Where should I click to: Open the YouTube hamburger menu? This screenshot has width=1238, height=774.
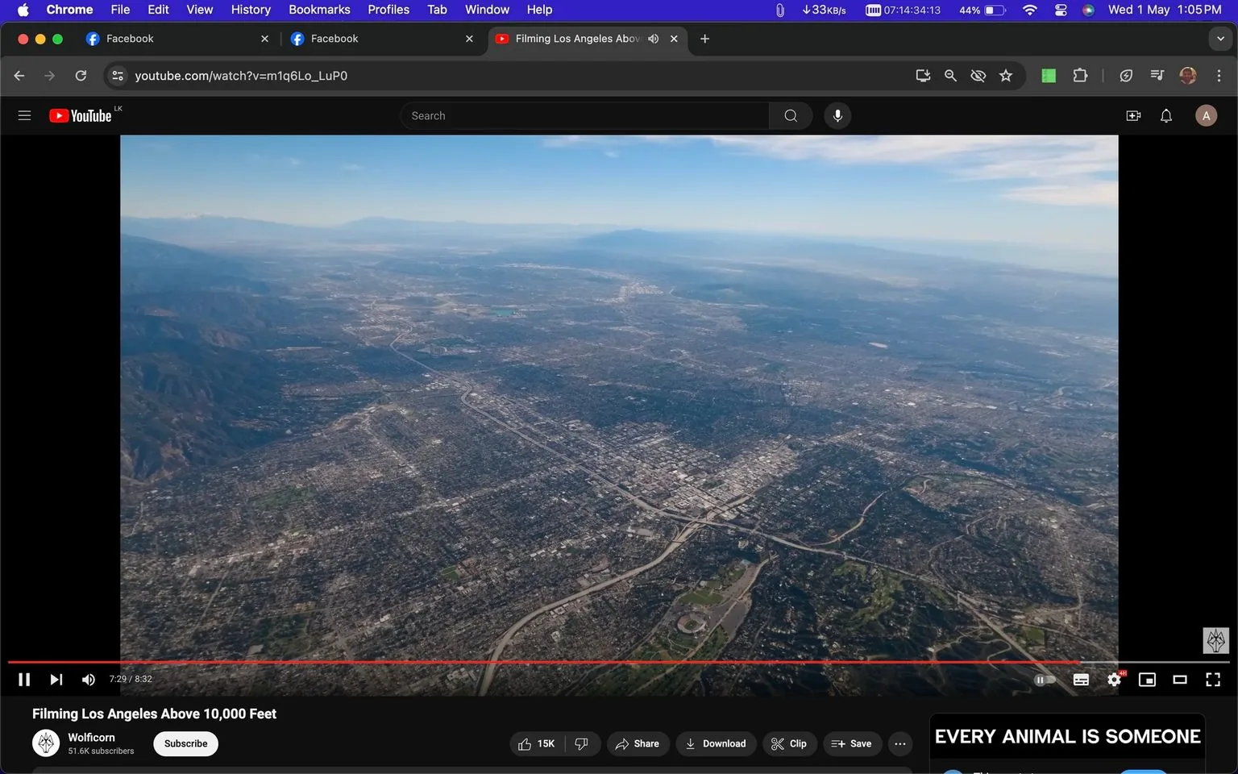click(x=24, y=115)
